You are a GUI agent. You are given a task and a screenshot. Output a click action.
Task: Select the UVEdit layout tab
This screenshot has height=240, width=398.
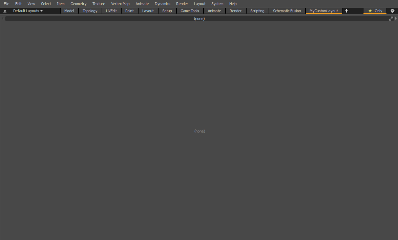tap(111, 11)
